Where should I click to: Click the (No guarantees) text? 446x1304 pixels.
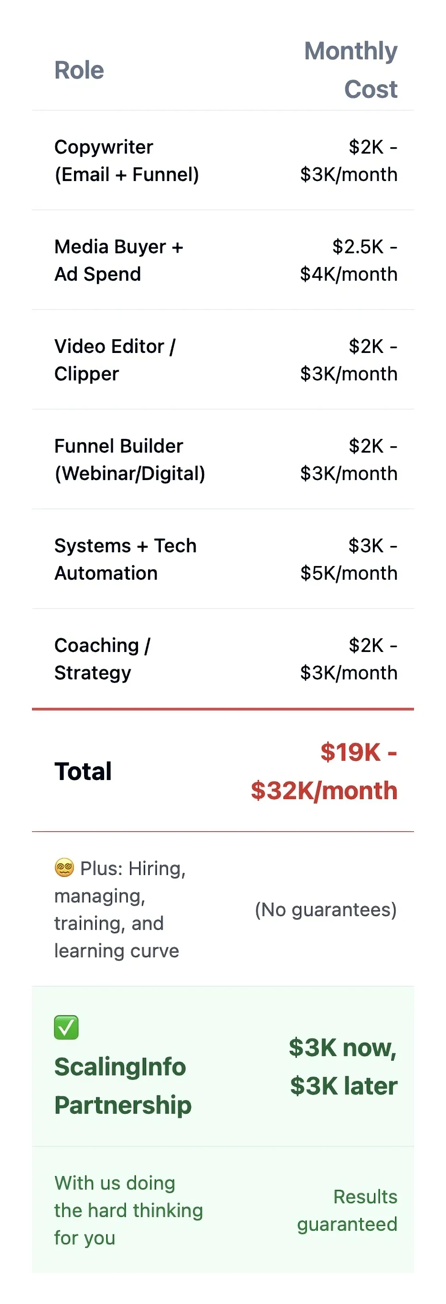pos(326,909)
